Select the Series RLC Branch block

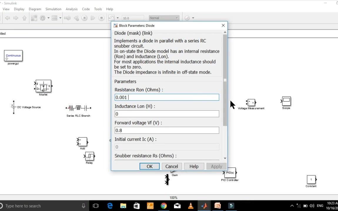tap(78, 108)
